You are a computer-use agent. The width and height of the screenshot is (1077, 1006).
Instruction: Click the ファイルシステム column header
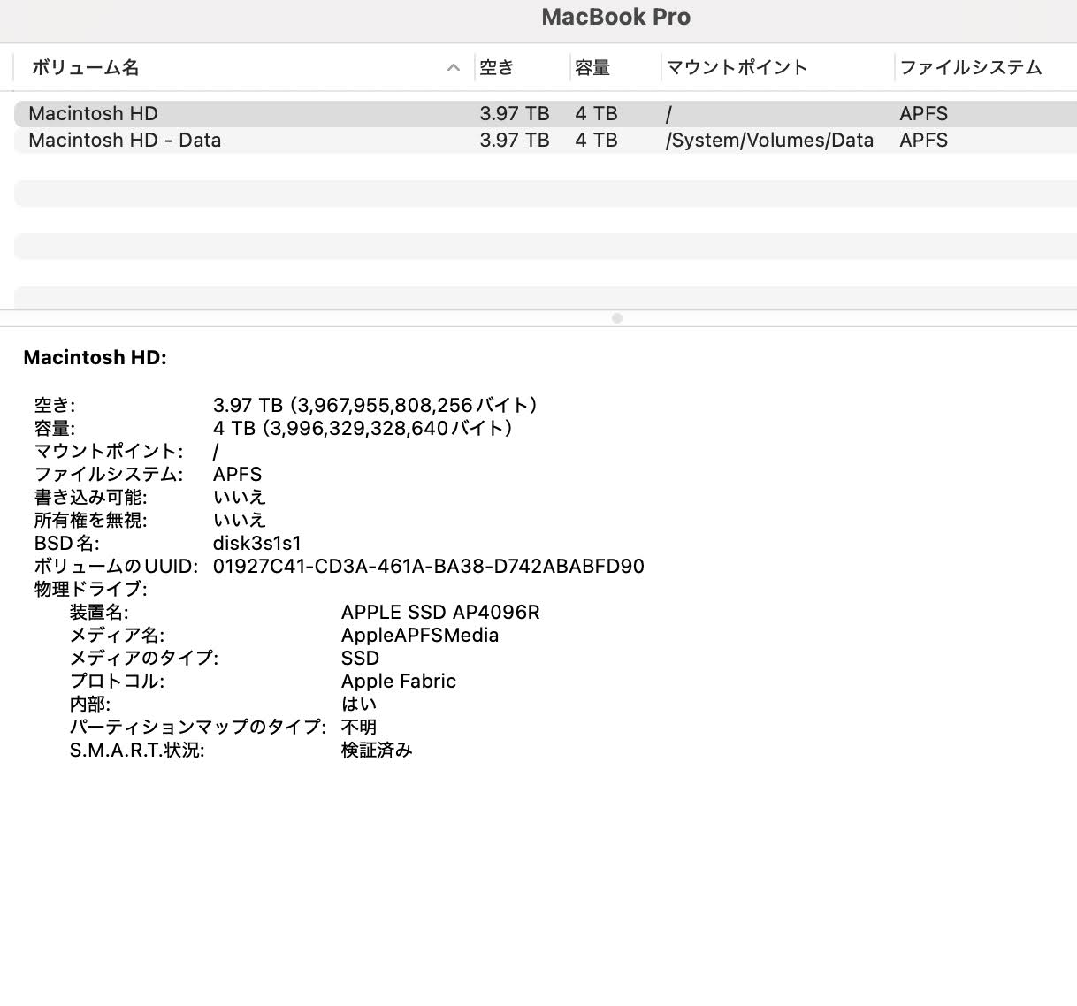970,67
